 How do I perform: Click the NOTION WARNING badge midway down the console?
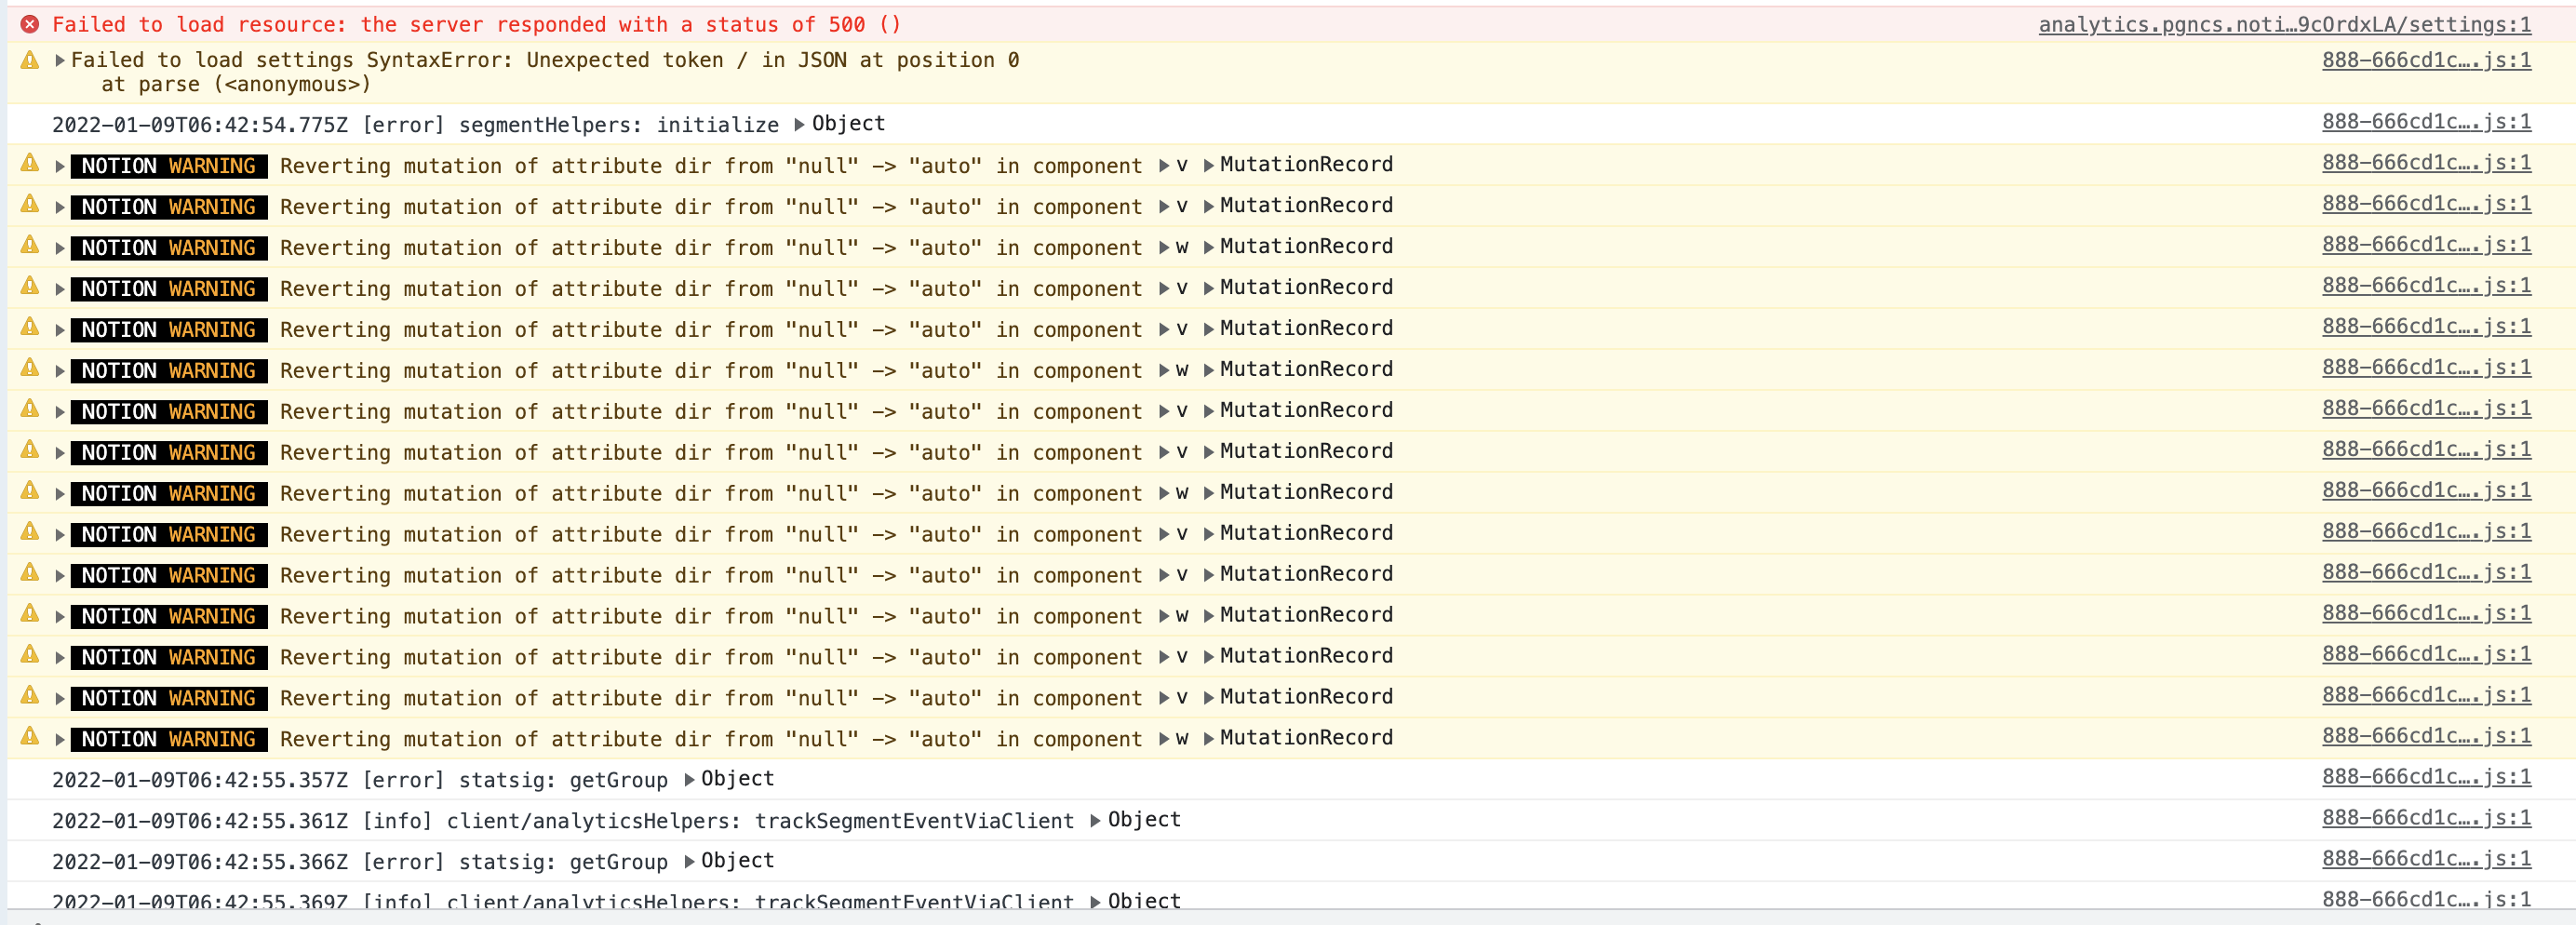[168, 452]
